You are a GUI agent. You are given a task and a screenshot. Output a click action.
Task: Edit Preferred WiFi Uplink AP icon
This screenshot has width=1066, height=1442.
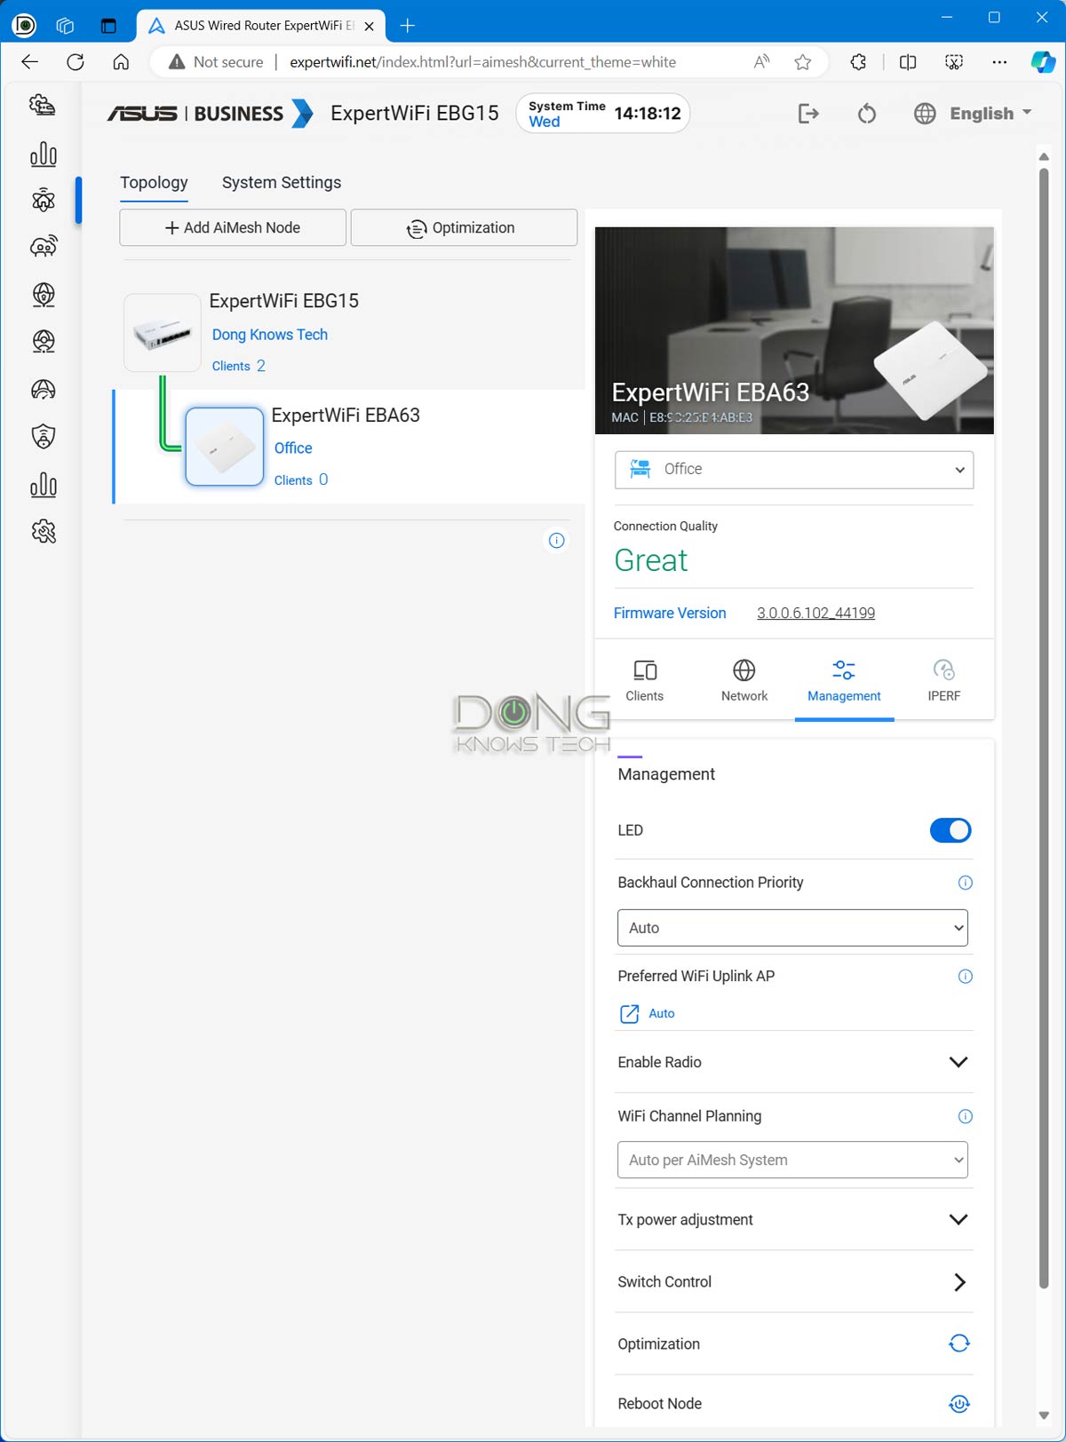point(629,1014)
